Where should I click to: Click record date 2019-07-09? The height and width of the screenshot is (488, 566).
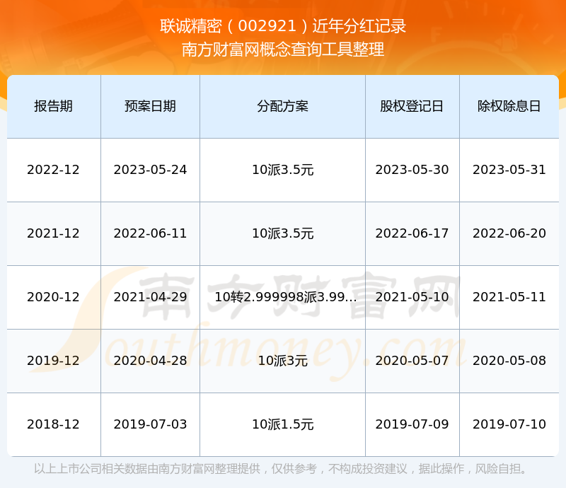point(412,424)
